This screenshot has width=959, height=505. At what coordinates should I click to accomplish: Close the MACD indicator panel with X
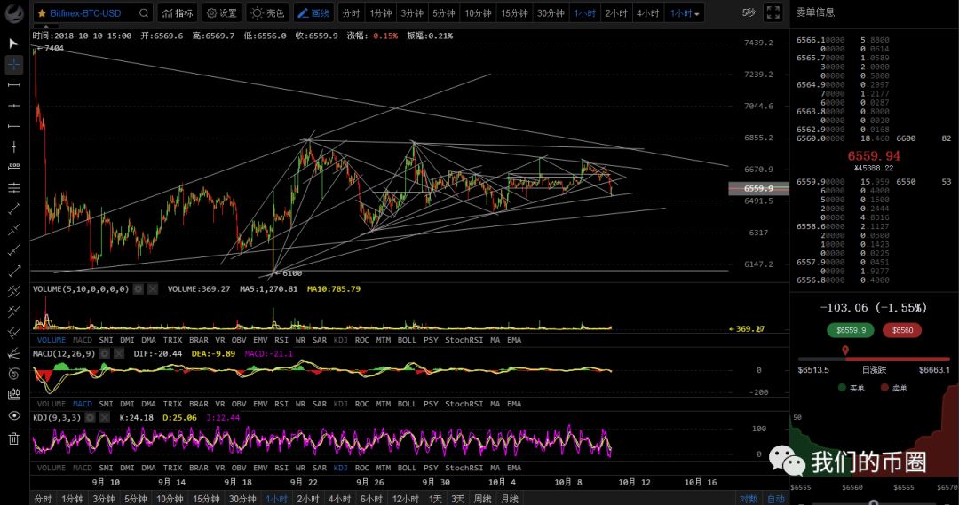tap(119, 353)
